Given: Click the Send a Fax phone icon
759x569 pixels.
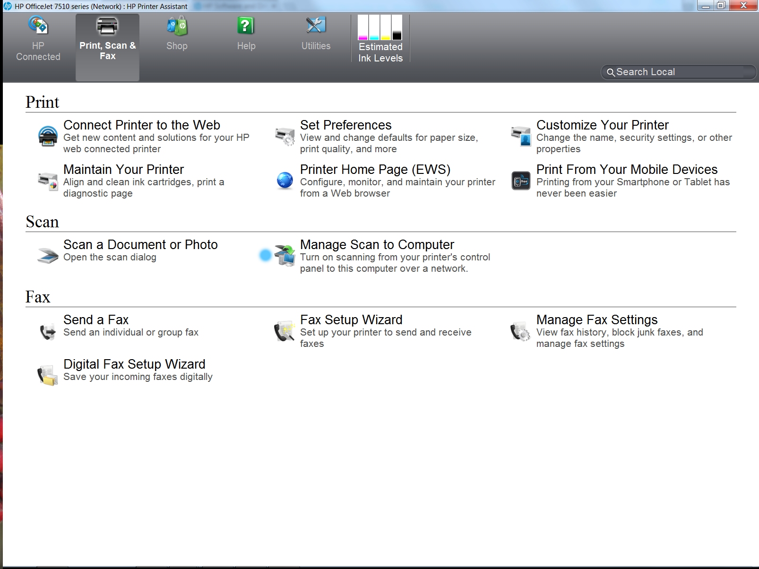Looking at the screenshot, I should (x=48, y=331).
